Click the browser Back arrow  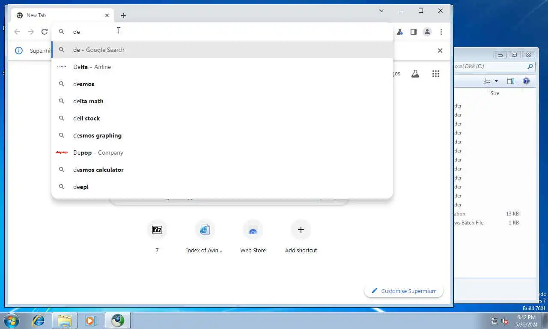[x=17, y=32]
